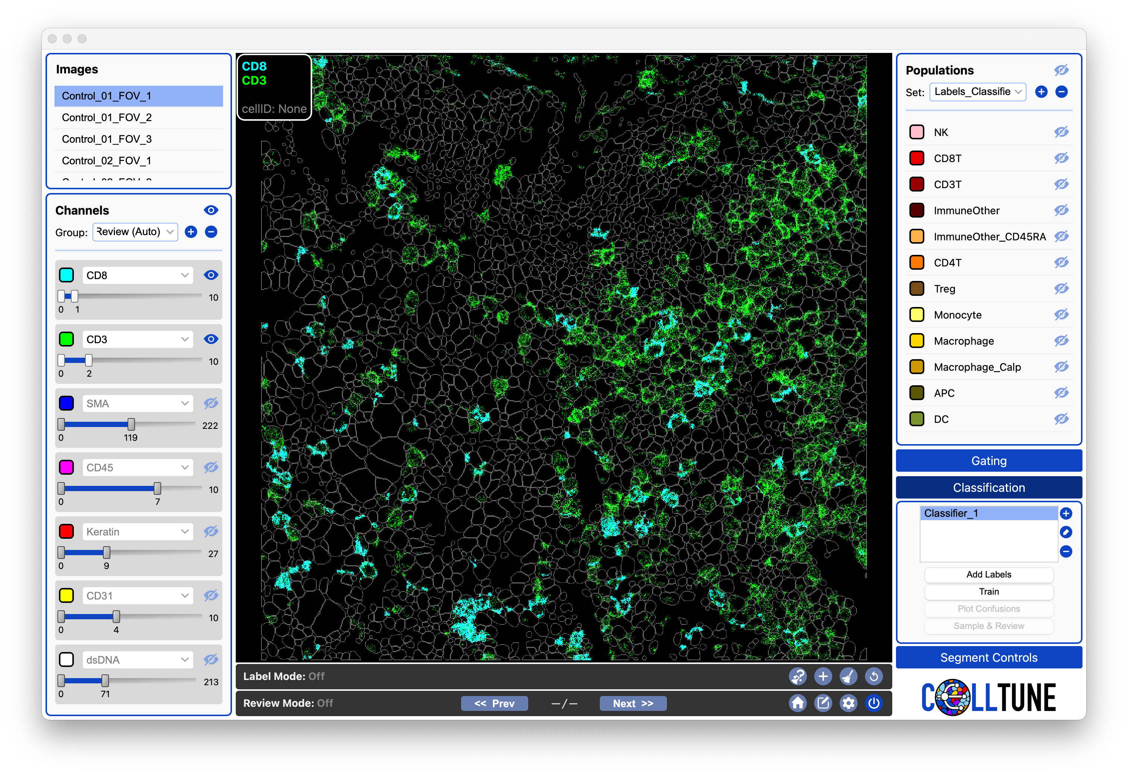Viewport: 1128px width, 775px height.
Task: Open the Populations Set dropdown
Action: [977, 92]
